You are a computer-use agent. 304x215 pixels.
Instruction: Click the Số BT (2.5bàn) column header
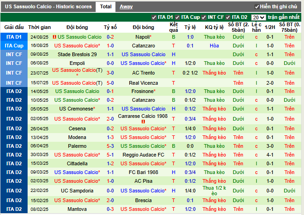tap(238, 27)
